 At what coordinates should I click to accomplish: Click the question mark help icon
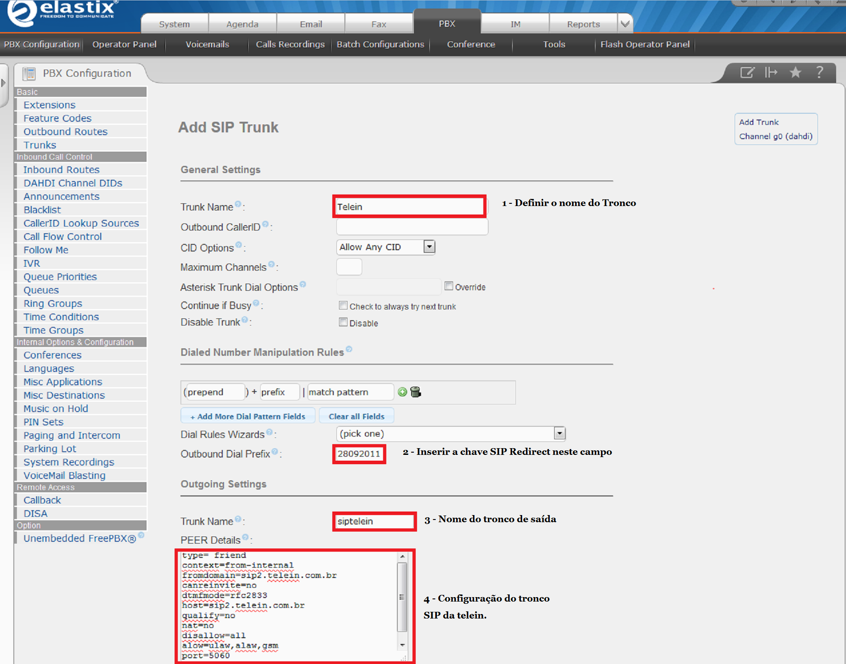819,72
